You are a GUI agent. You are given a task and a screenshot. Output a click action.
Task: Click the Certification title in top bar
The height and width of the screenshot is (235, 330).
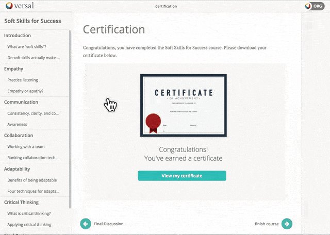pos(166,6)
